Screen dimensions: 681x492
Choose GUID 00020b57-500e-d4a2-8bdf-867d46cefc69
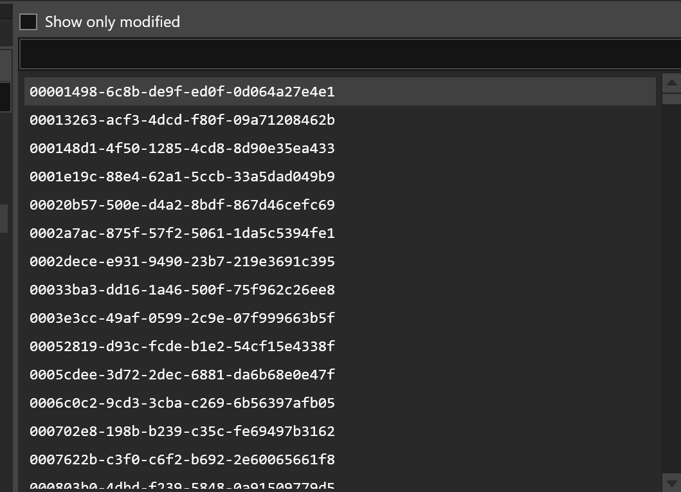point(182,205)
